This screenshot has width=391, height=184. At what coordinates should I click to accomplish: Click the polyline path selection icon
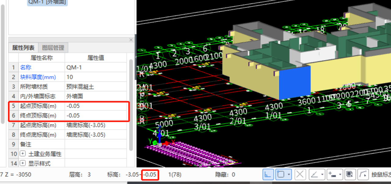coord(363,175)
